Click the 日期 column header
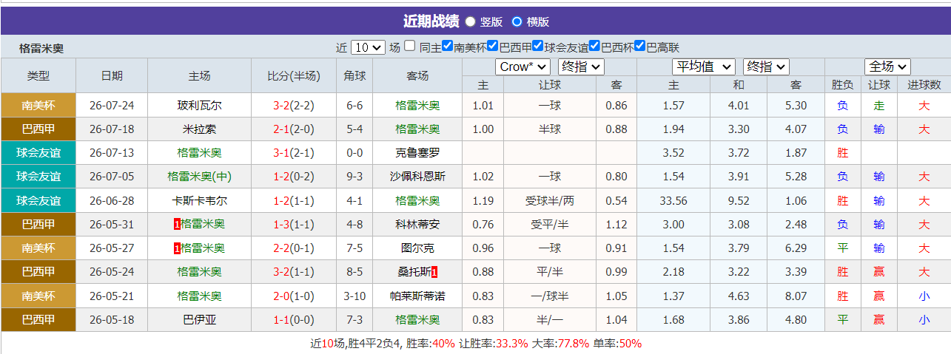Image resolution: width=951 pixels, height=354 pixels. pos(112,75)
